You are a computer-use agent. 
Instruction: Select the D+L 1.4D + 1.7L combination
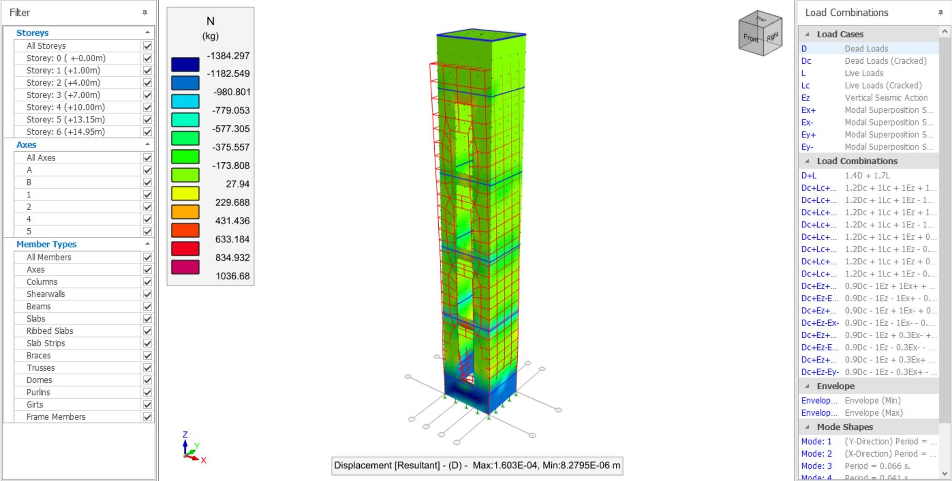[x=869, y=175]
